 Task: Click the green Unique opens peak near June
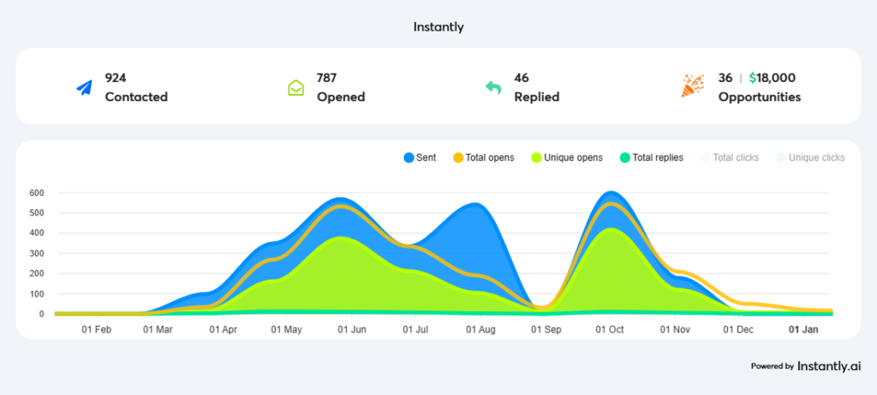[x=339, y=238]
